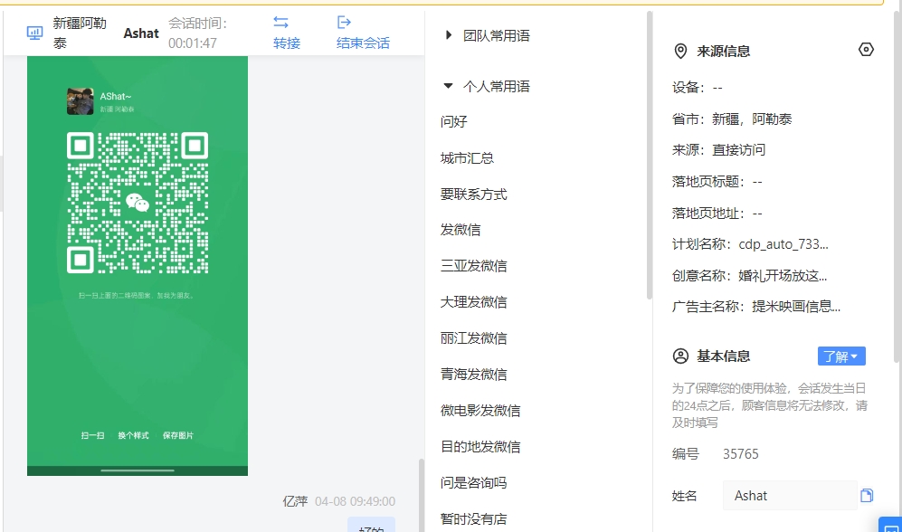Collapse the 个人常用语 section
The image size is (902, 532).
point(488,86)
